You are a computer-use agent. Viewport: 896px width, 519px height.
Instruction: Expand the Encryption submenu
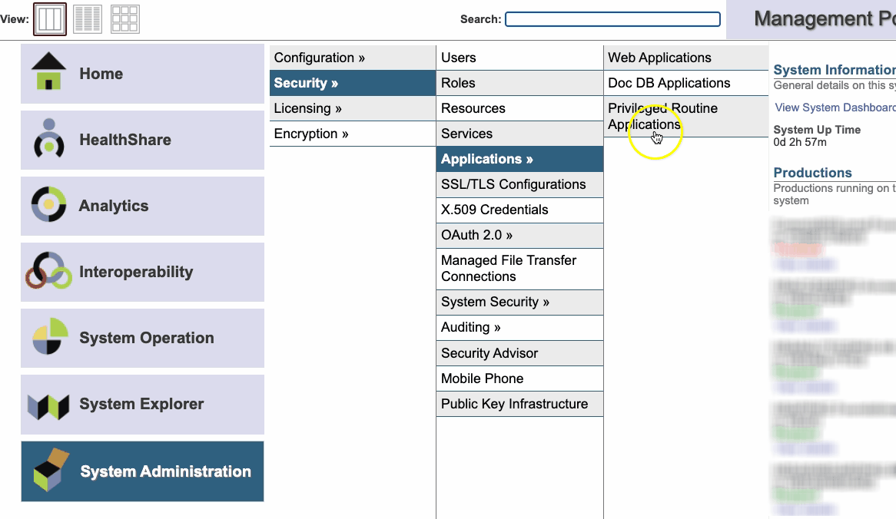tap(353, 134)
